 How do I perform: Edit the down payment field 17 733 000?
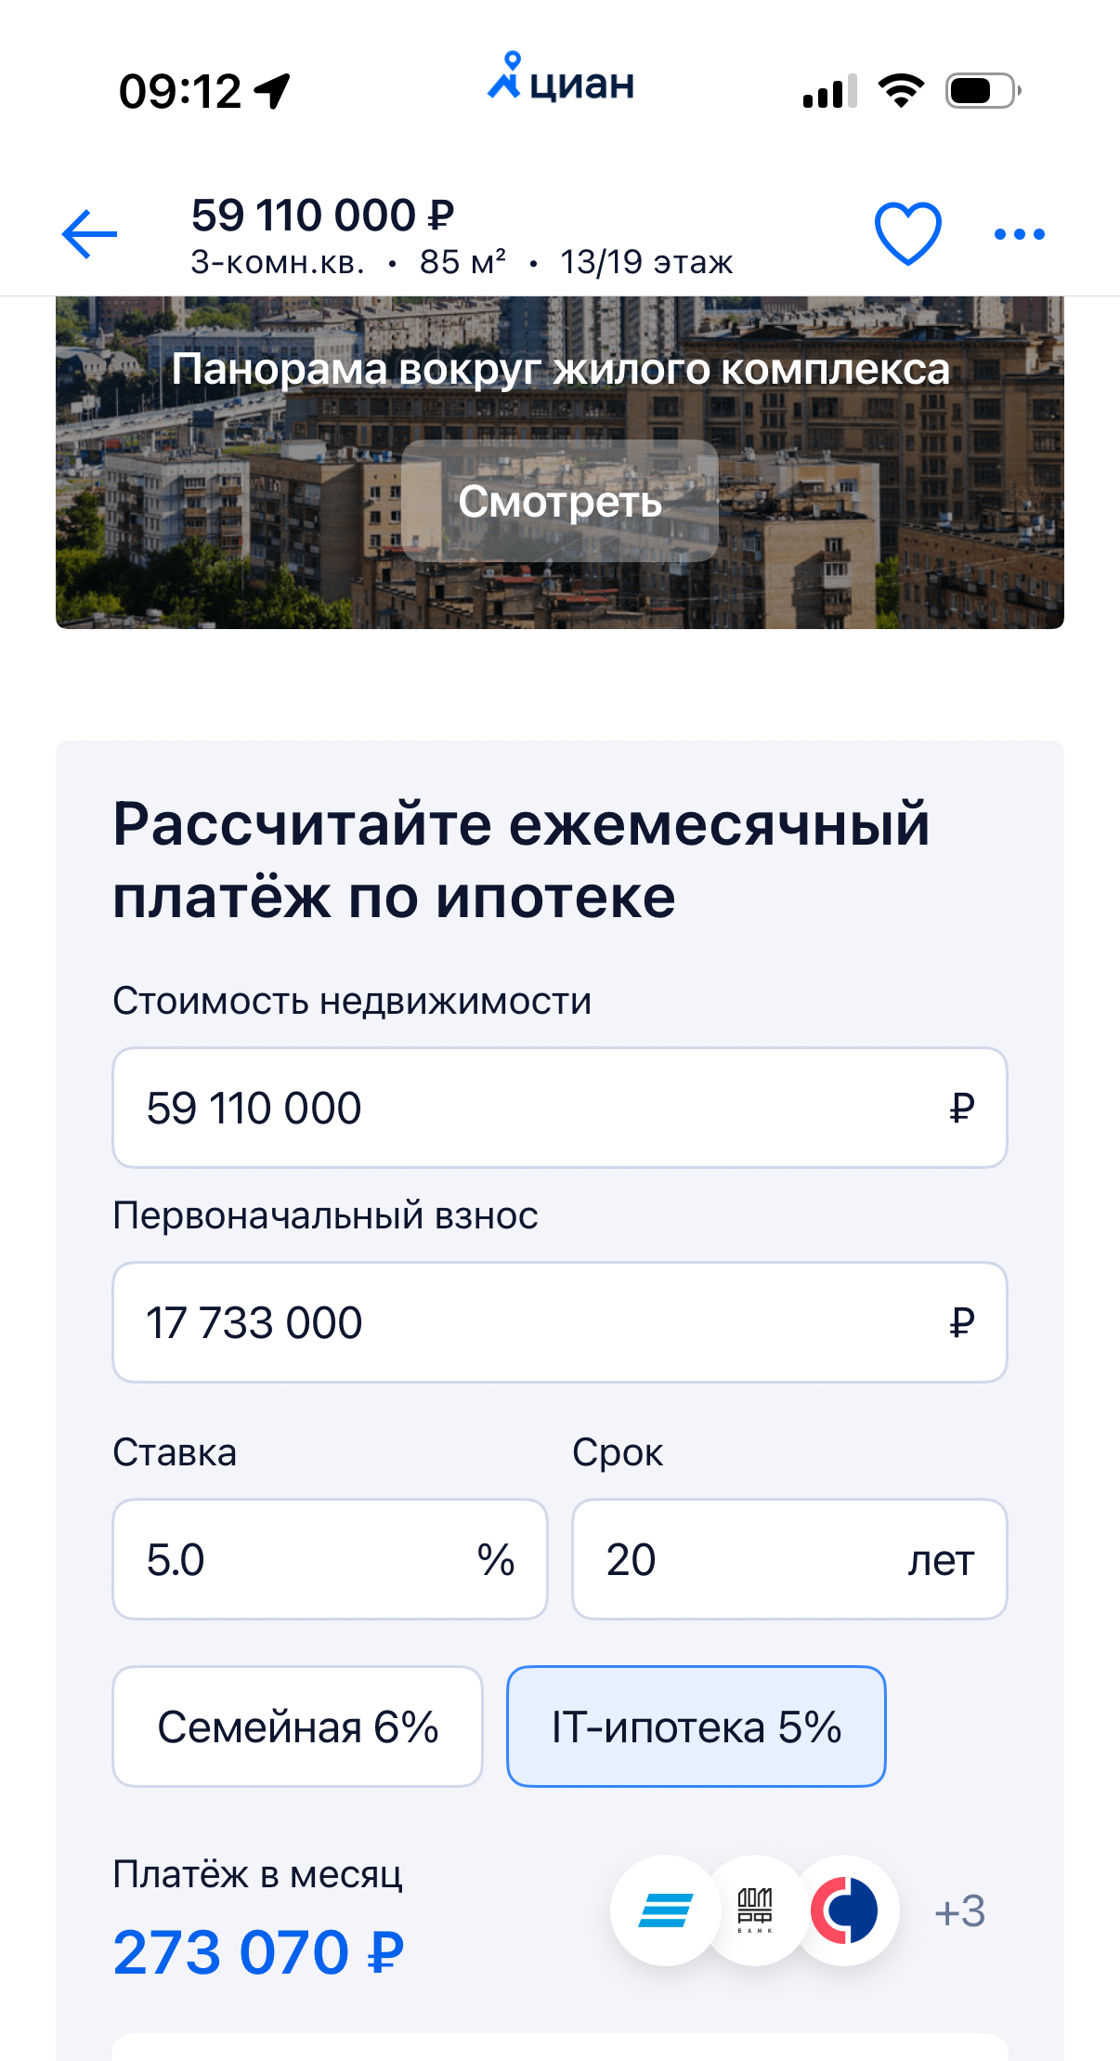[559, 1322]
